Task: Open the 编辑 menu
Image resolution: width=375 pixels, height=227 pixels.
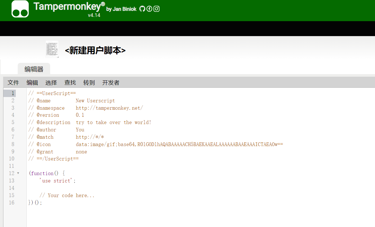Action: point(32,83)
